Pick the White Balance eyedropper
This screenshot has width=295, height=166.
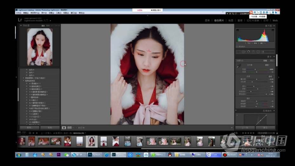[239, 66]
